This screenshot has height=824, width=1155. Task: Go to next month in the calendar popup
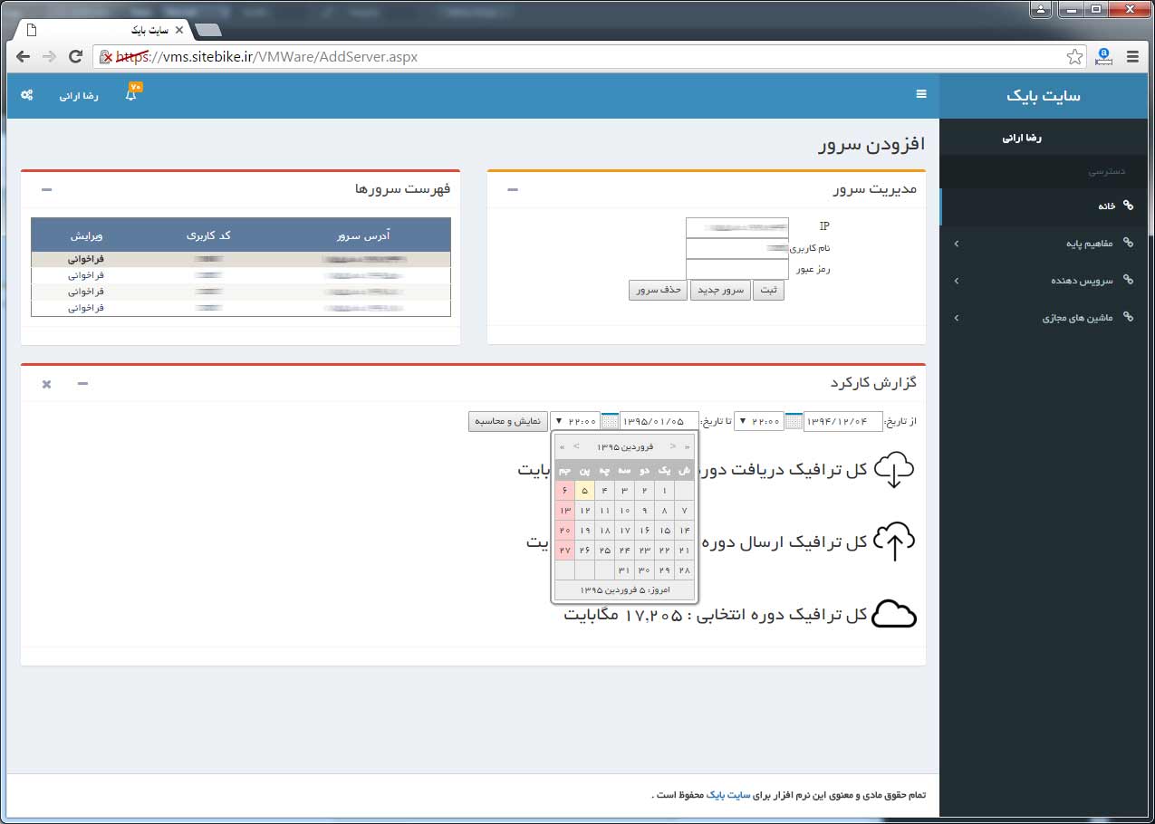tap(576, 446)
